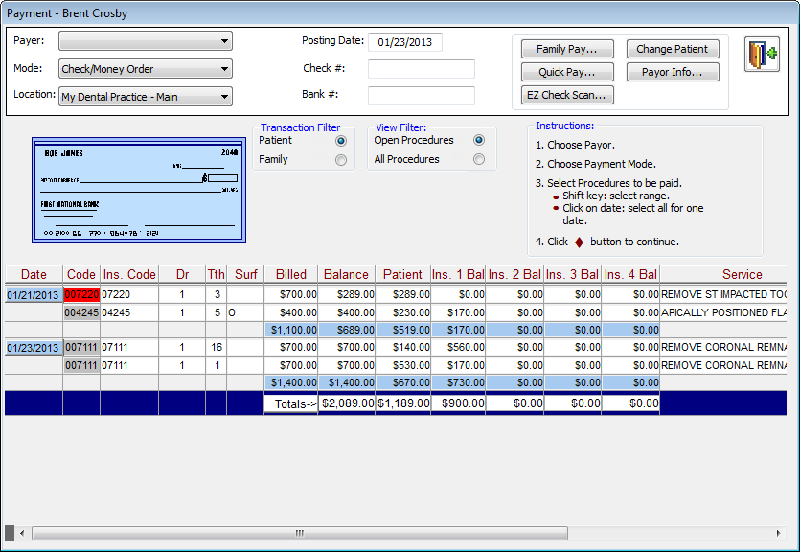Click the sample check image
Screen dimensions: 800x552
139,190
